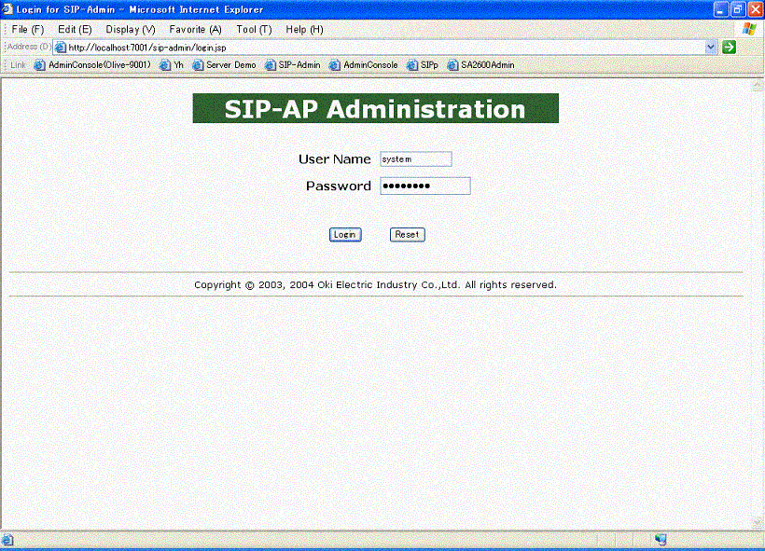Select the User Name input field
This screenshot has height=551, width=765.
click(415, 158)
